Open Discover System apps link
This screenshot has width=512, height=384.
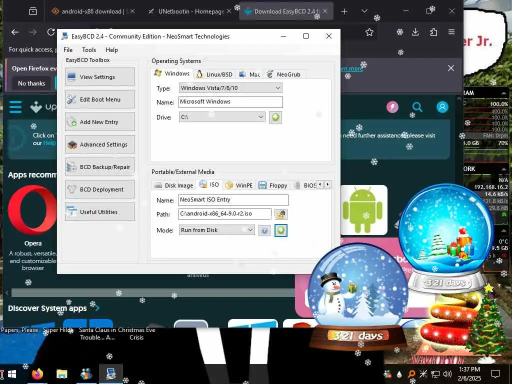[54, 308]
